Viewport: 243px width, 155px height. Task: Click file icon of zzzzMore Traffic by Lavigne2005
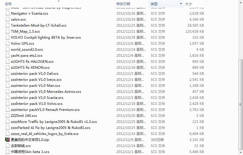tap(7, 122)
